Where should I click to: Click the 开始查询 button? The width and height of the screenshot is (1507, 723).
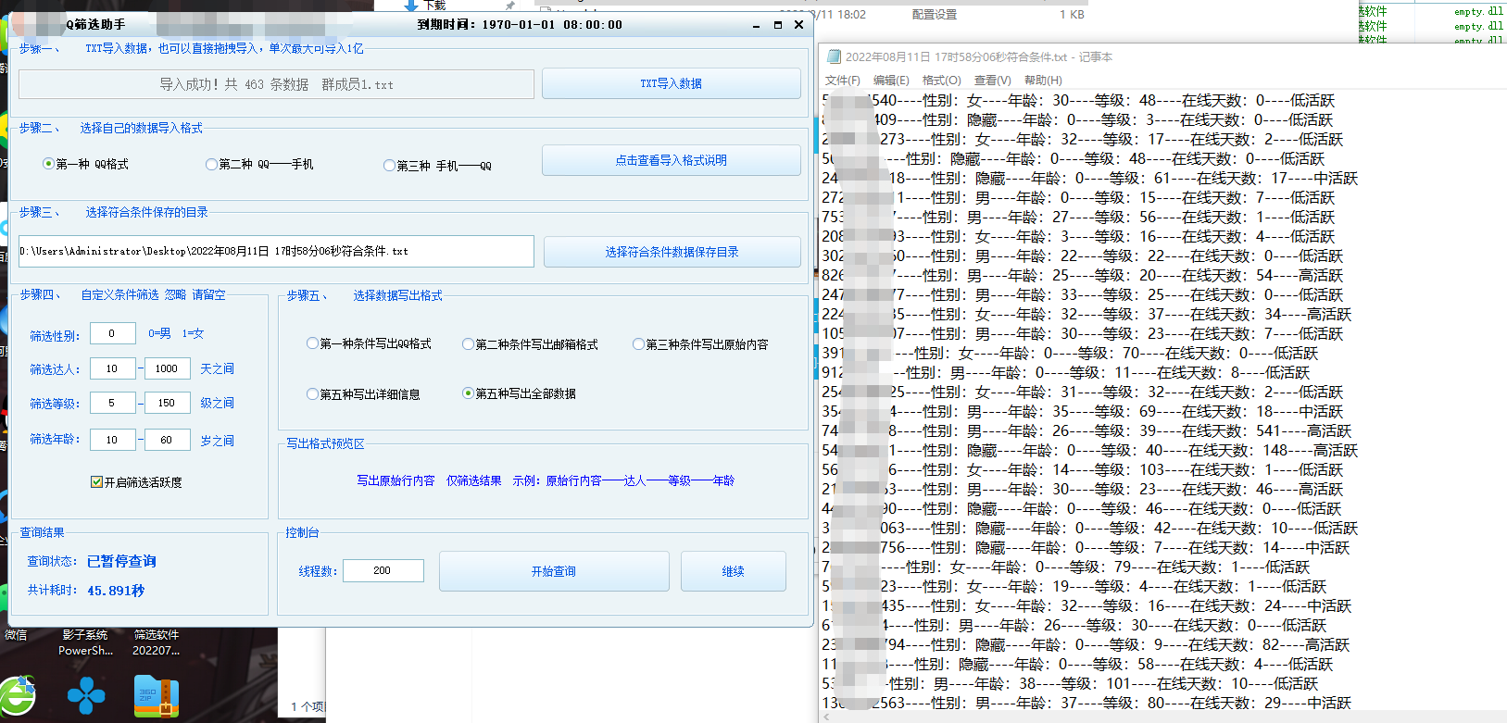pyautogui.click(x=554, y=571)
